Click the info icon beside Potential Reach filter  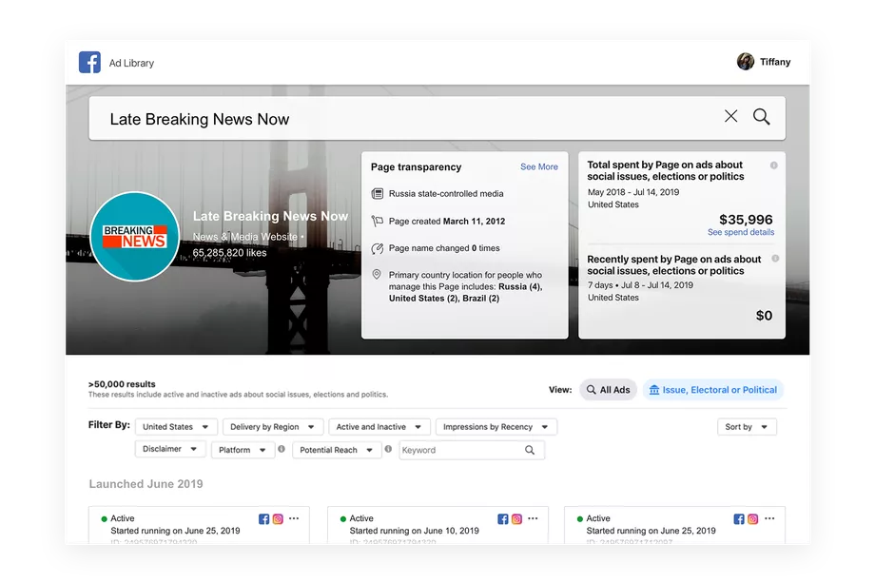(388, 449)
